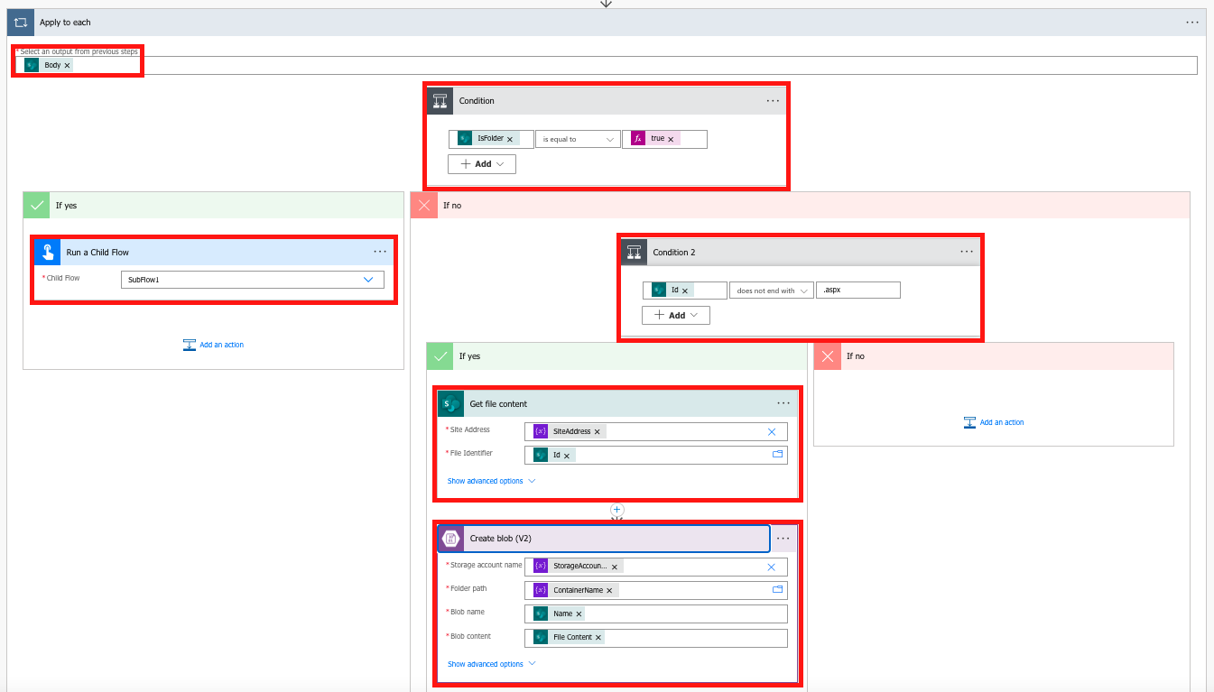
Task: Click the Condition control icon in its header
Action: point(440,100)
